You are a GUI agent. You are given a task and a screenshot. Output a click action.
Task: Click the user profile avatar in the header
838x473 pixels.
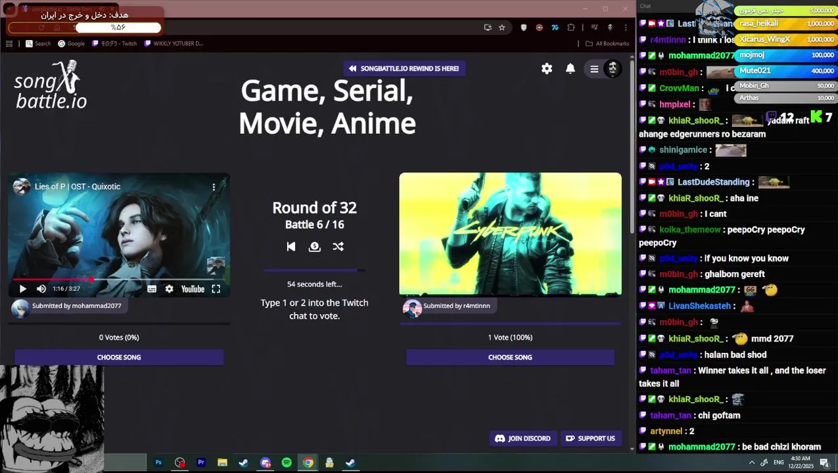tap(613, 69)
